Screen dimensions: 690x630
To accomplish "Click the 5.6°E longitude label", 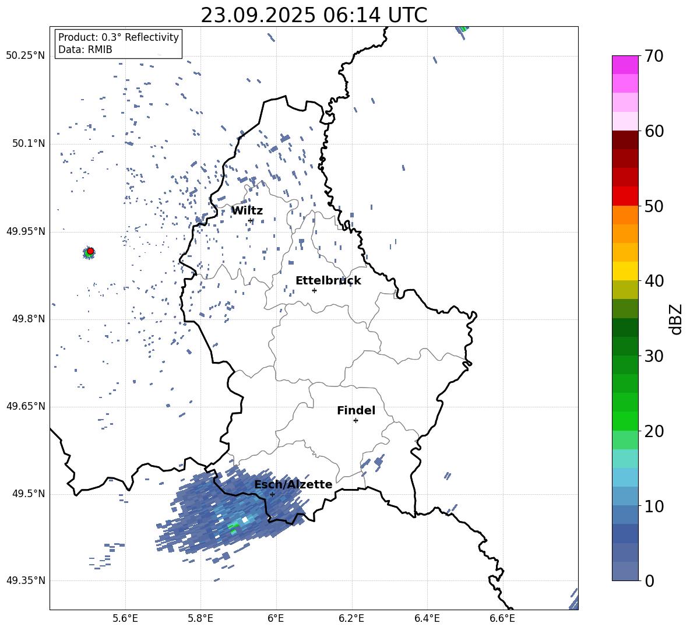I will coord(125,618).
